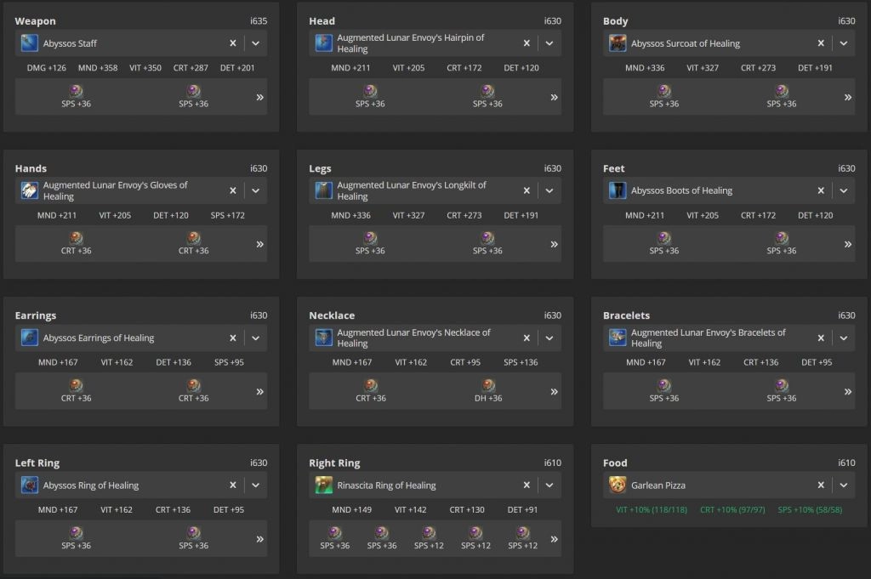The width and height of the screenshot is (871, 579).
Task: Expand the Right Ring materia arrows
Action: pyautogui.click(x=554, y=539)
